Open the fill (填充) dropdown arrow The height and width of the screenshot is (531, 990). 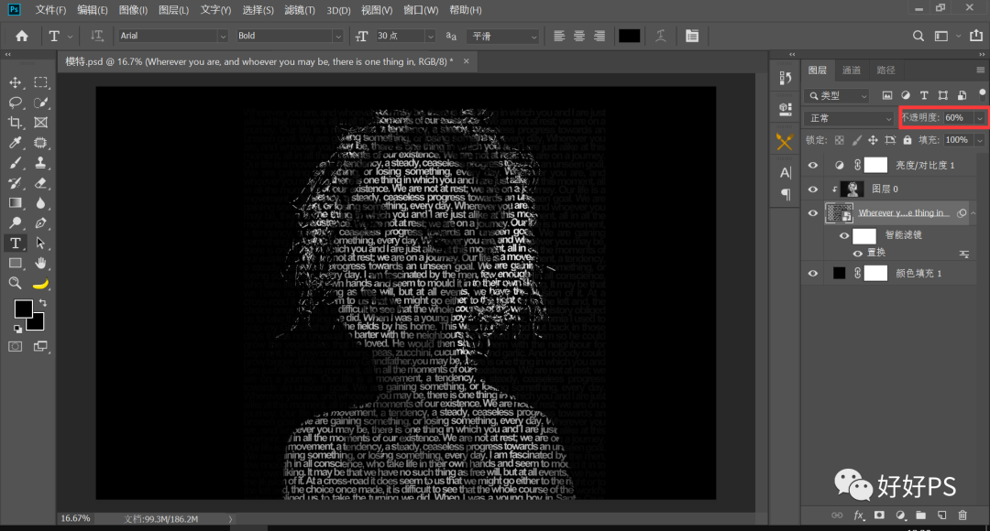coord(980,140)
